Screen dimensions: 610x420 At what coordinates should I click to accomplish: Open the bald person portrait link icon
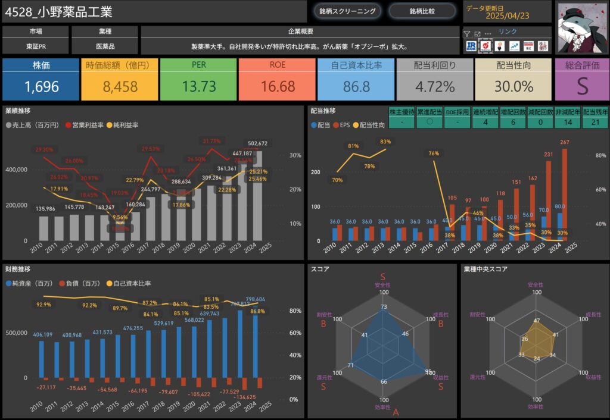click(x=500, y=46)
